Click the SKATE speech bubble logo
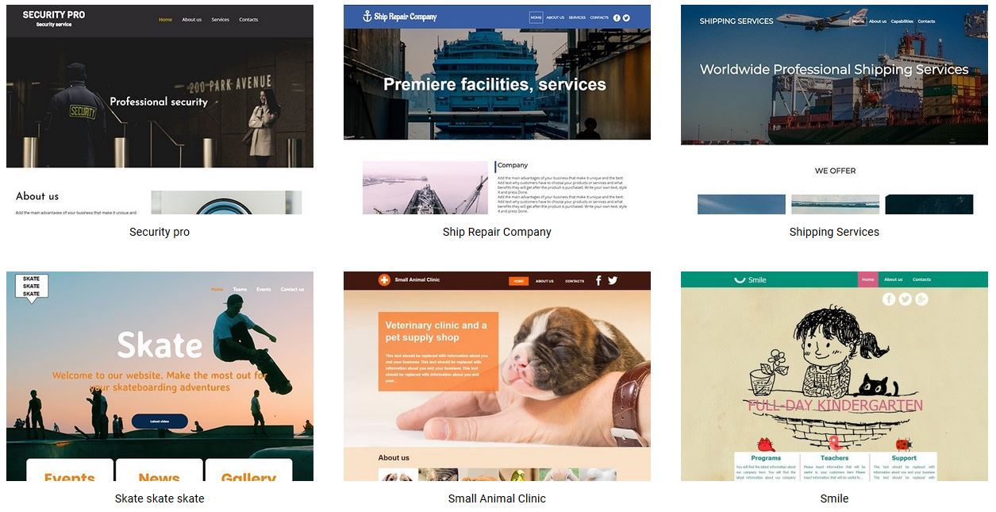The height and width of the screenshot is (512, 996). coord(32,287)
